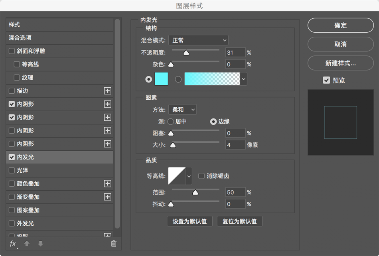Screen dimensions: 379x256
Task: Enable 图案叠加 checkbox
Action: [12, 210]
